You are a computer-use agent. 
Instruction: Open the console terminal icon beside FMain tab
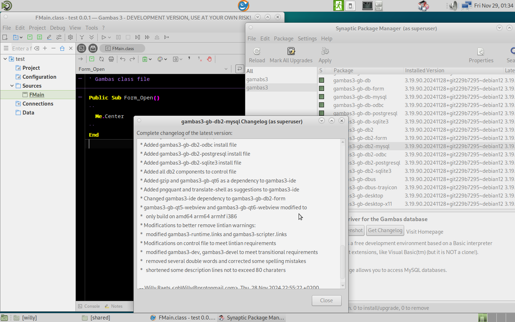[x=82, y=48]
